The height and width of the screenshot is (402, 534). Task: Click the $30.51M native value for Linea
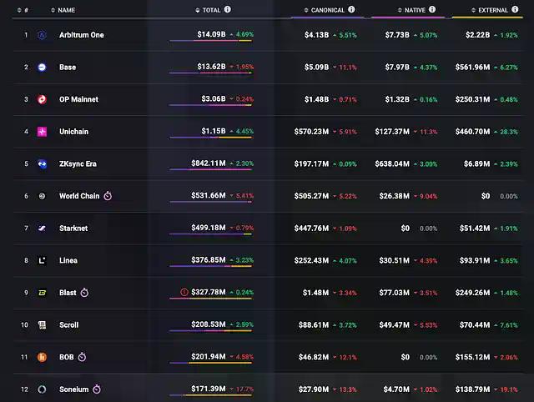pyautogui.click(x=394, y=261)
